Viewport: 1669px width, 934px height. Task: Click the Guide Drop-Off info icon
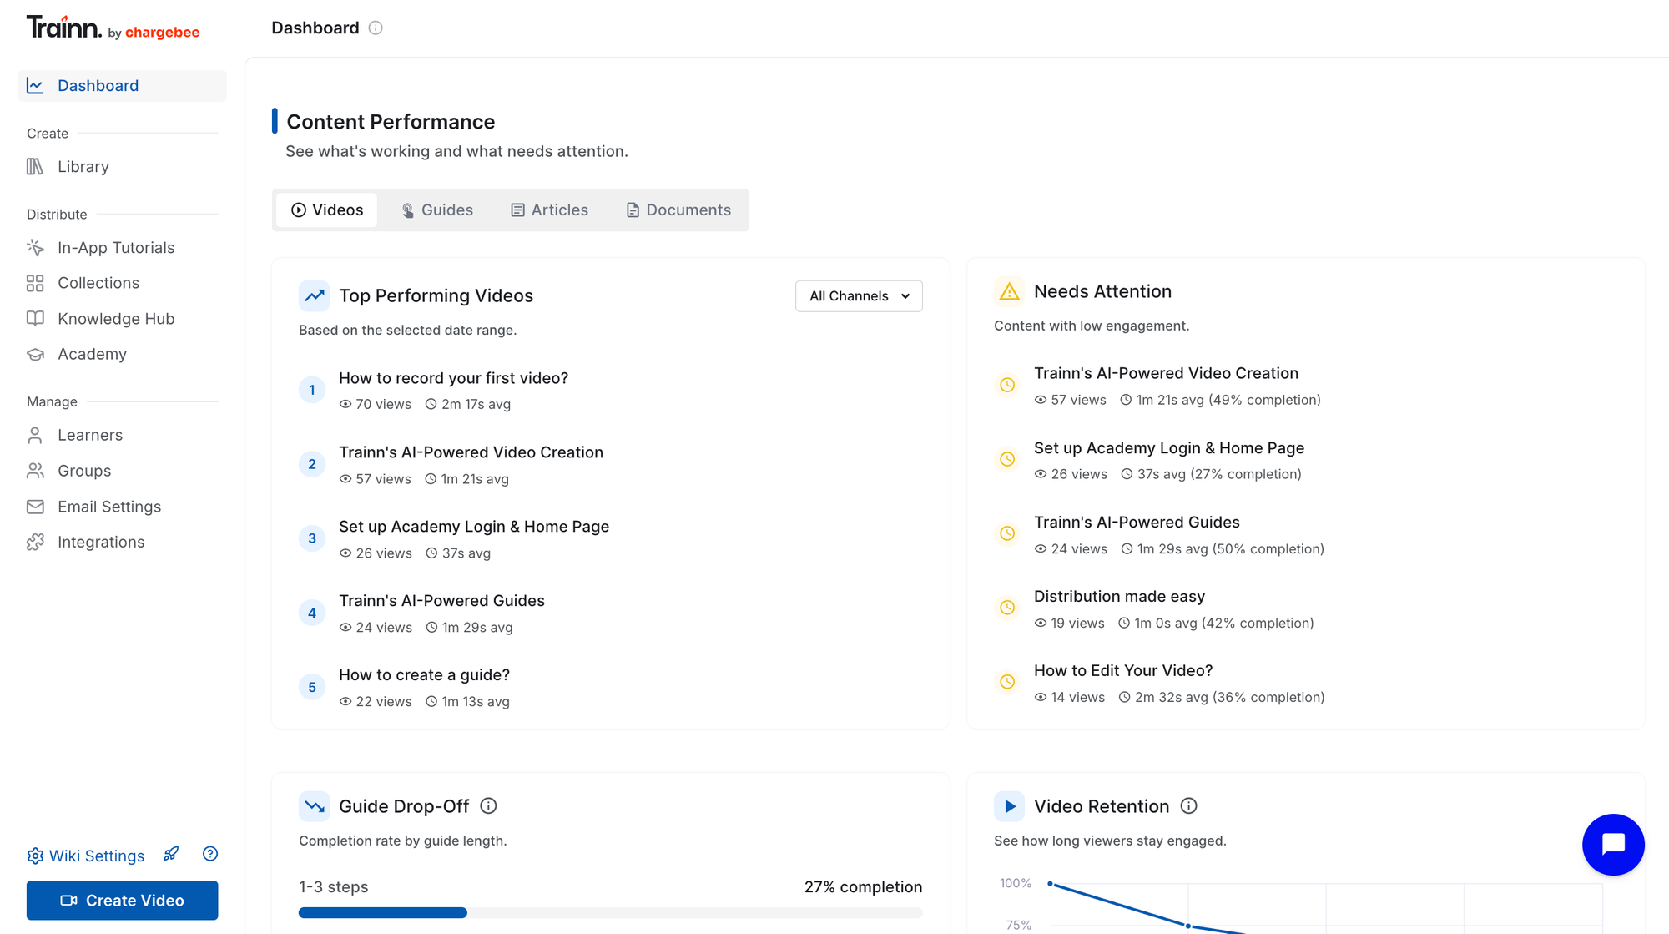click(489, 805)
